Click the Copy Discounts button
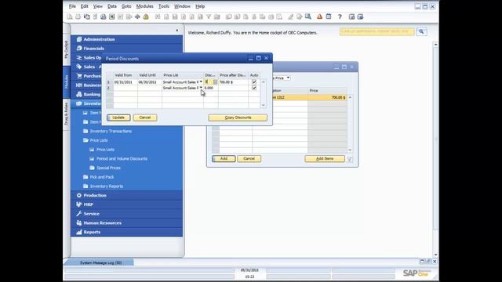The width and height of the screenshot is (502, 282). [x=238, y=117]
